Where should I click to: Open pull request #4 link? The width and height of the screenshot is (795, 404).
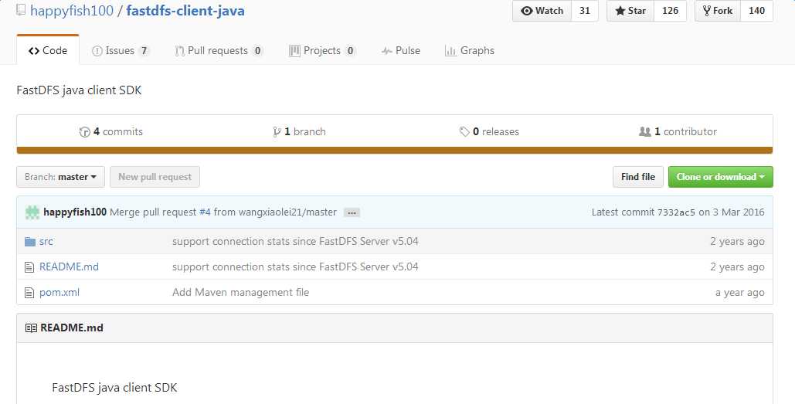pyautogui.click(x=205, y=212)
